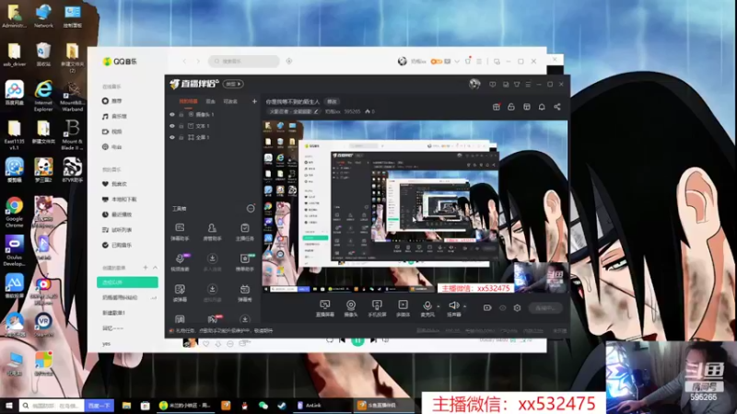The image size is (737, 414).
Task: Open the user avatar in streaming app title bar
Action: (474, 84)
